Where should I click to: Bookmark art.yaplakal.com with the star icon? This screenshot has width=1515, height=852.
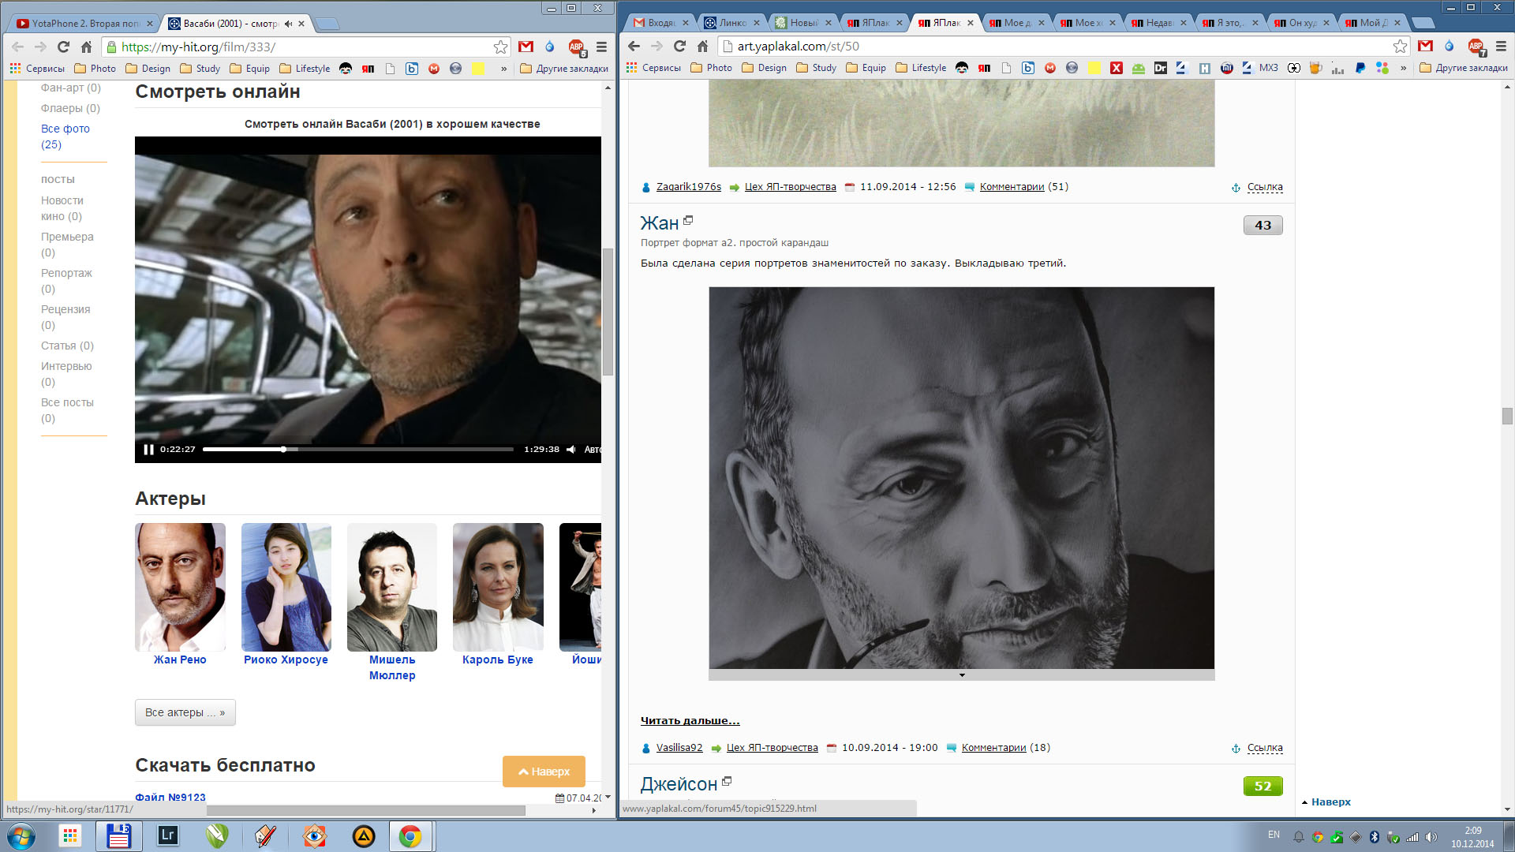tap(1400, 47)
